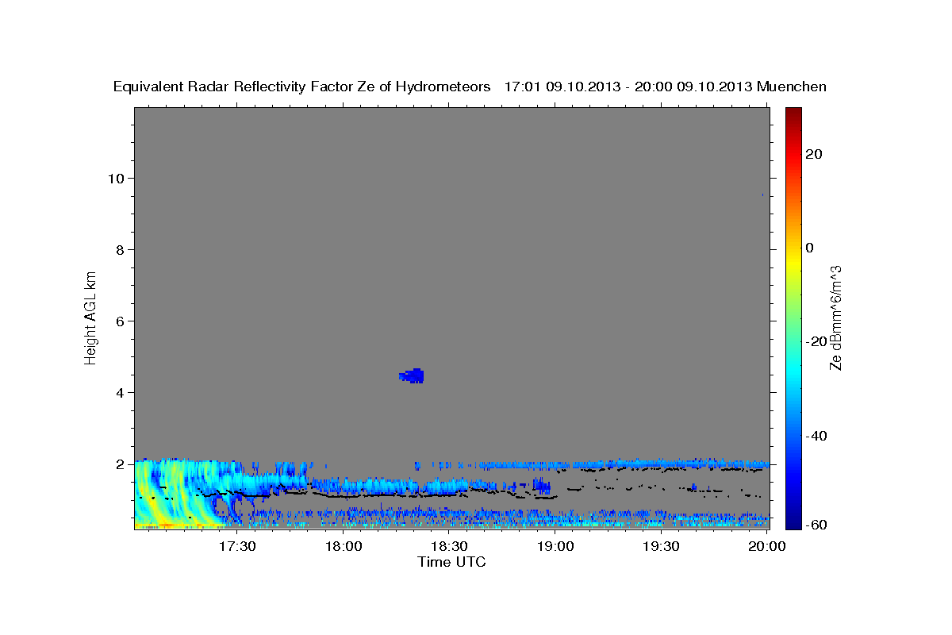
Task: Click the 'Time UTC' axis label
Action: 451,562
